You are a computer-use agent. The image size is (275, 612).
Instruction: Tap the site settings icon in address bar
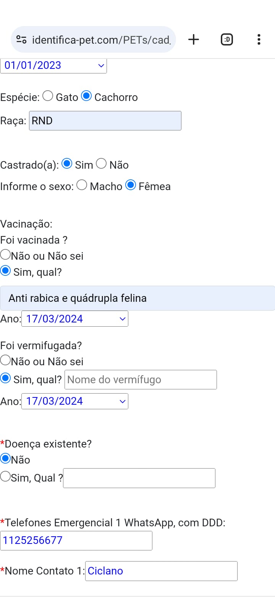[x=21, y=39]
